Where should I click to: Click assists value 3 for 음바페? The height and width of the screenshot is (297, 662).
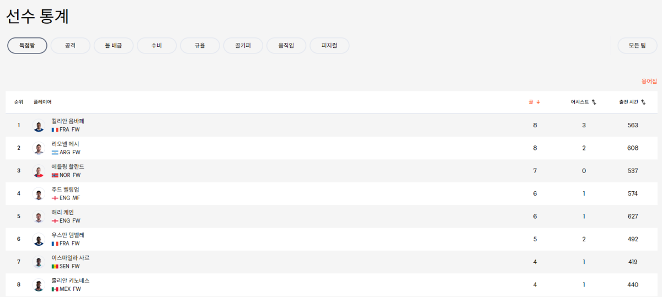(x=584, y=126)
